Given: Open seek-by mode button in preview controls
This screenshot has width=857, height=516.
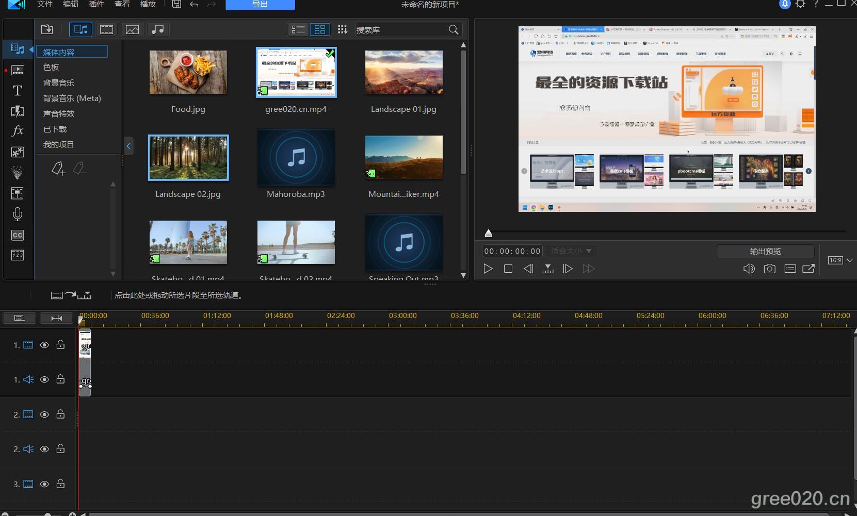Looking at the screenshot, I should coord(548,269).
